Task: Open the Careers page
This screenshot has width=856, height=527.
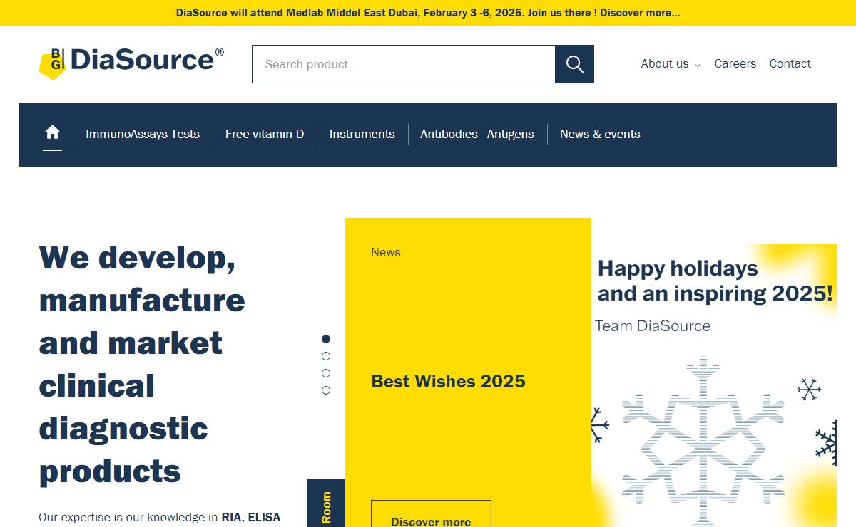Action: tap(735, 64)
